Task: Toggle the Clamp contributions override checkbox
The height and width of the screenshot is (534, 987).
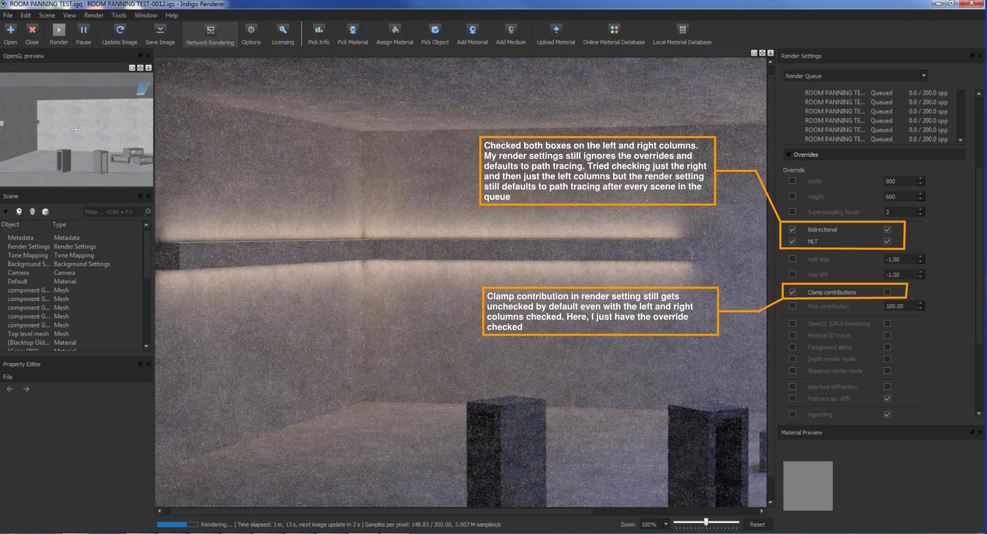Action: pyautogui.click(x=792, y=292)
